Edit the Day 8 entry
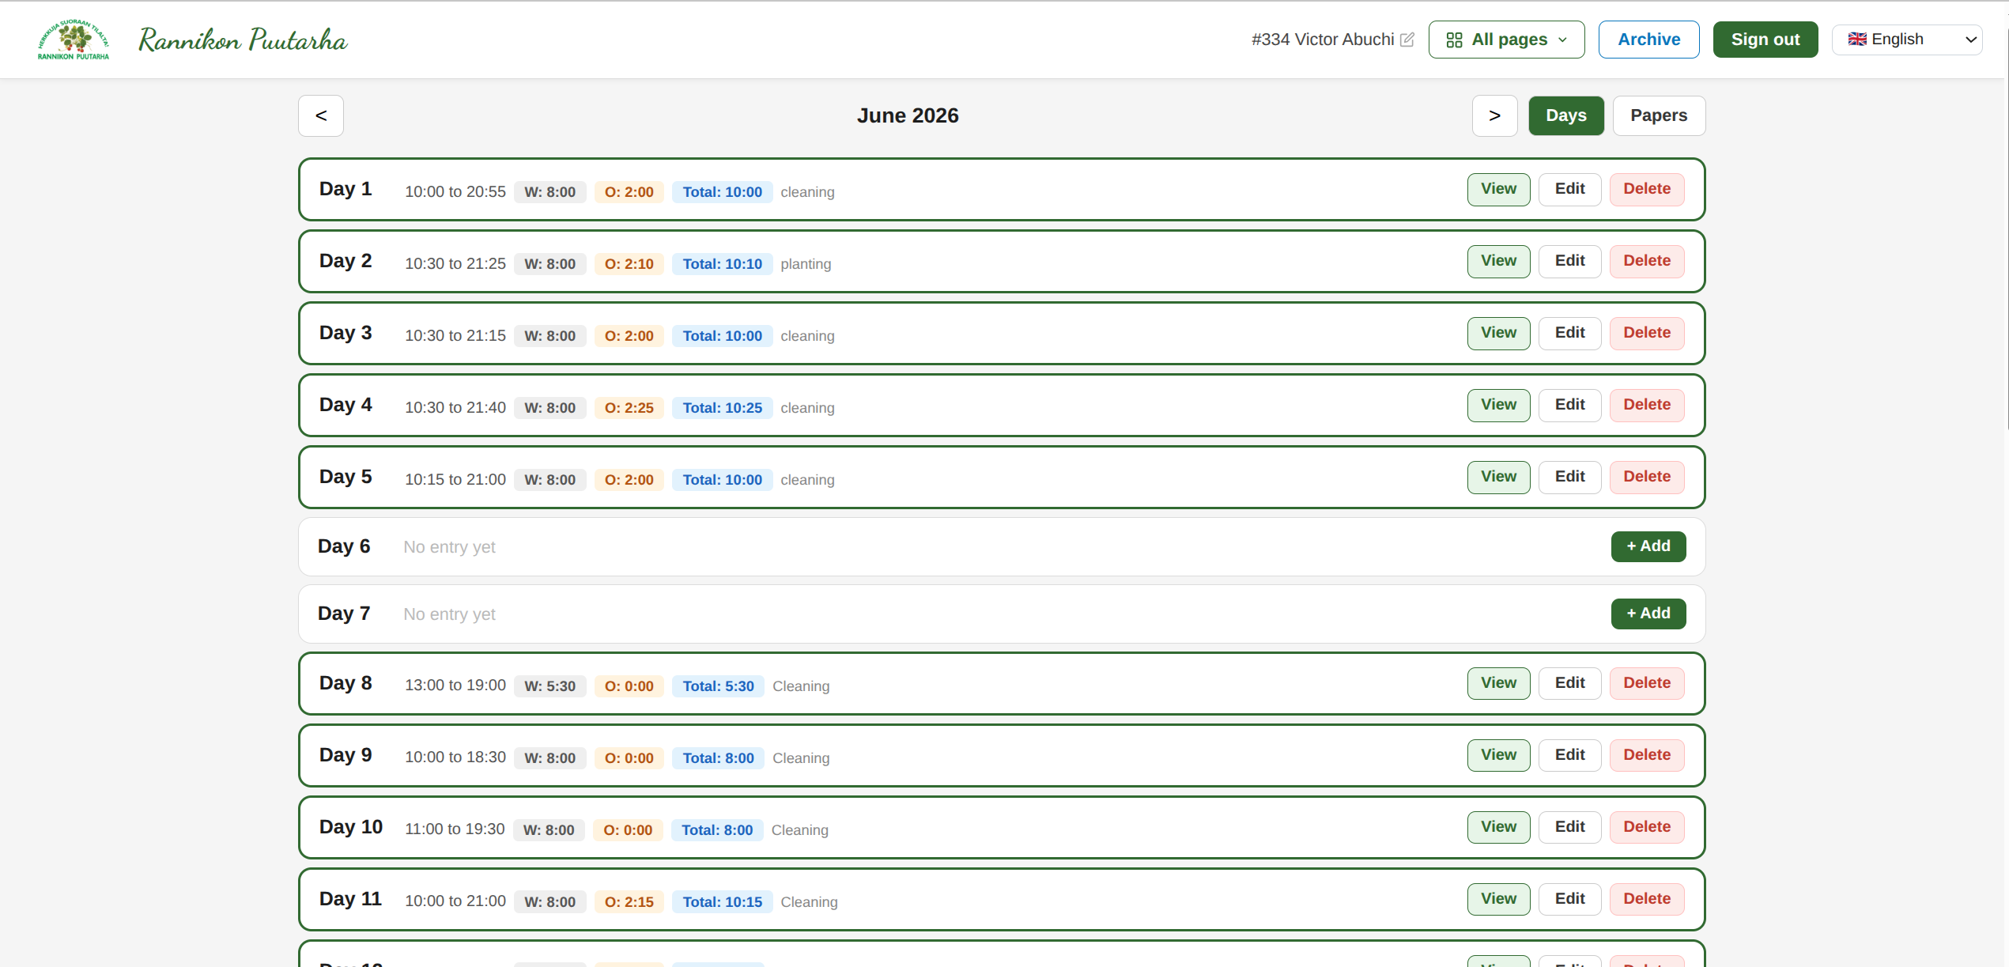The width and height of the screenshot is (2009, 967). coord(1569,683)
